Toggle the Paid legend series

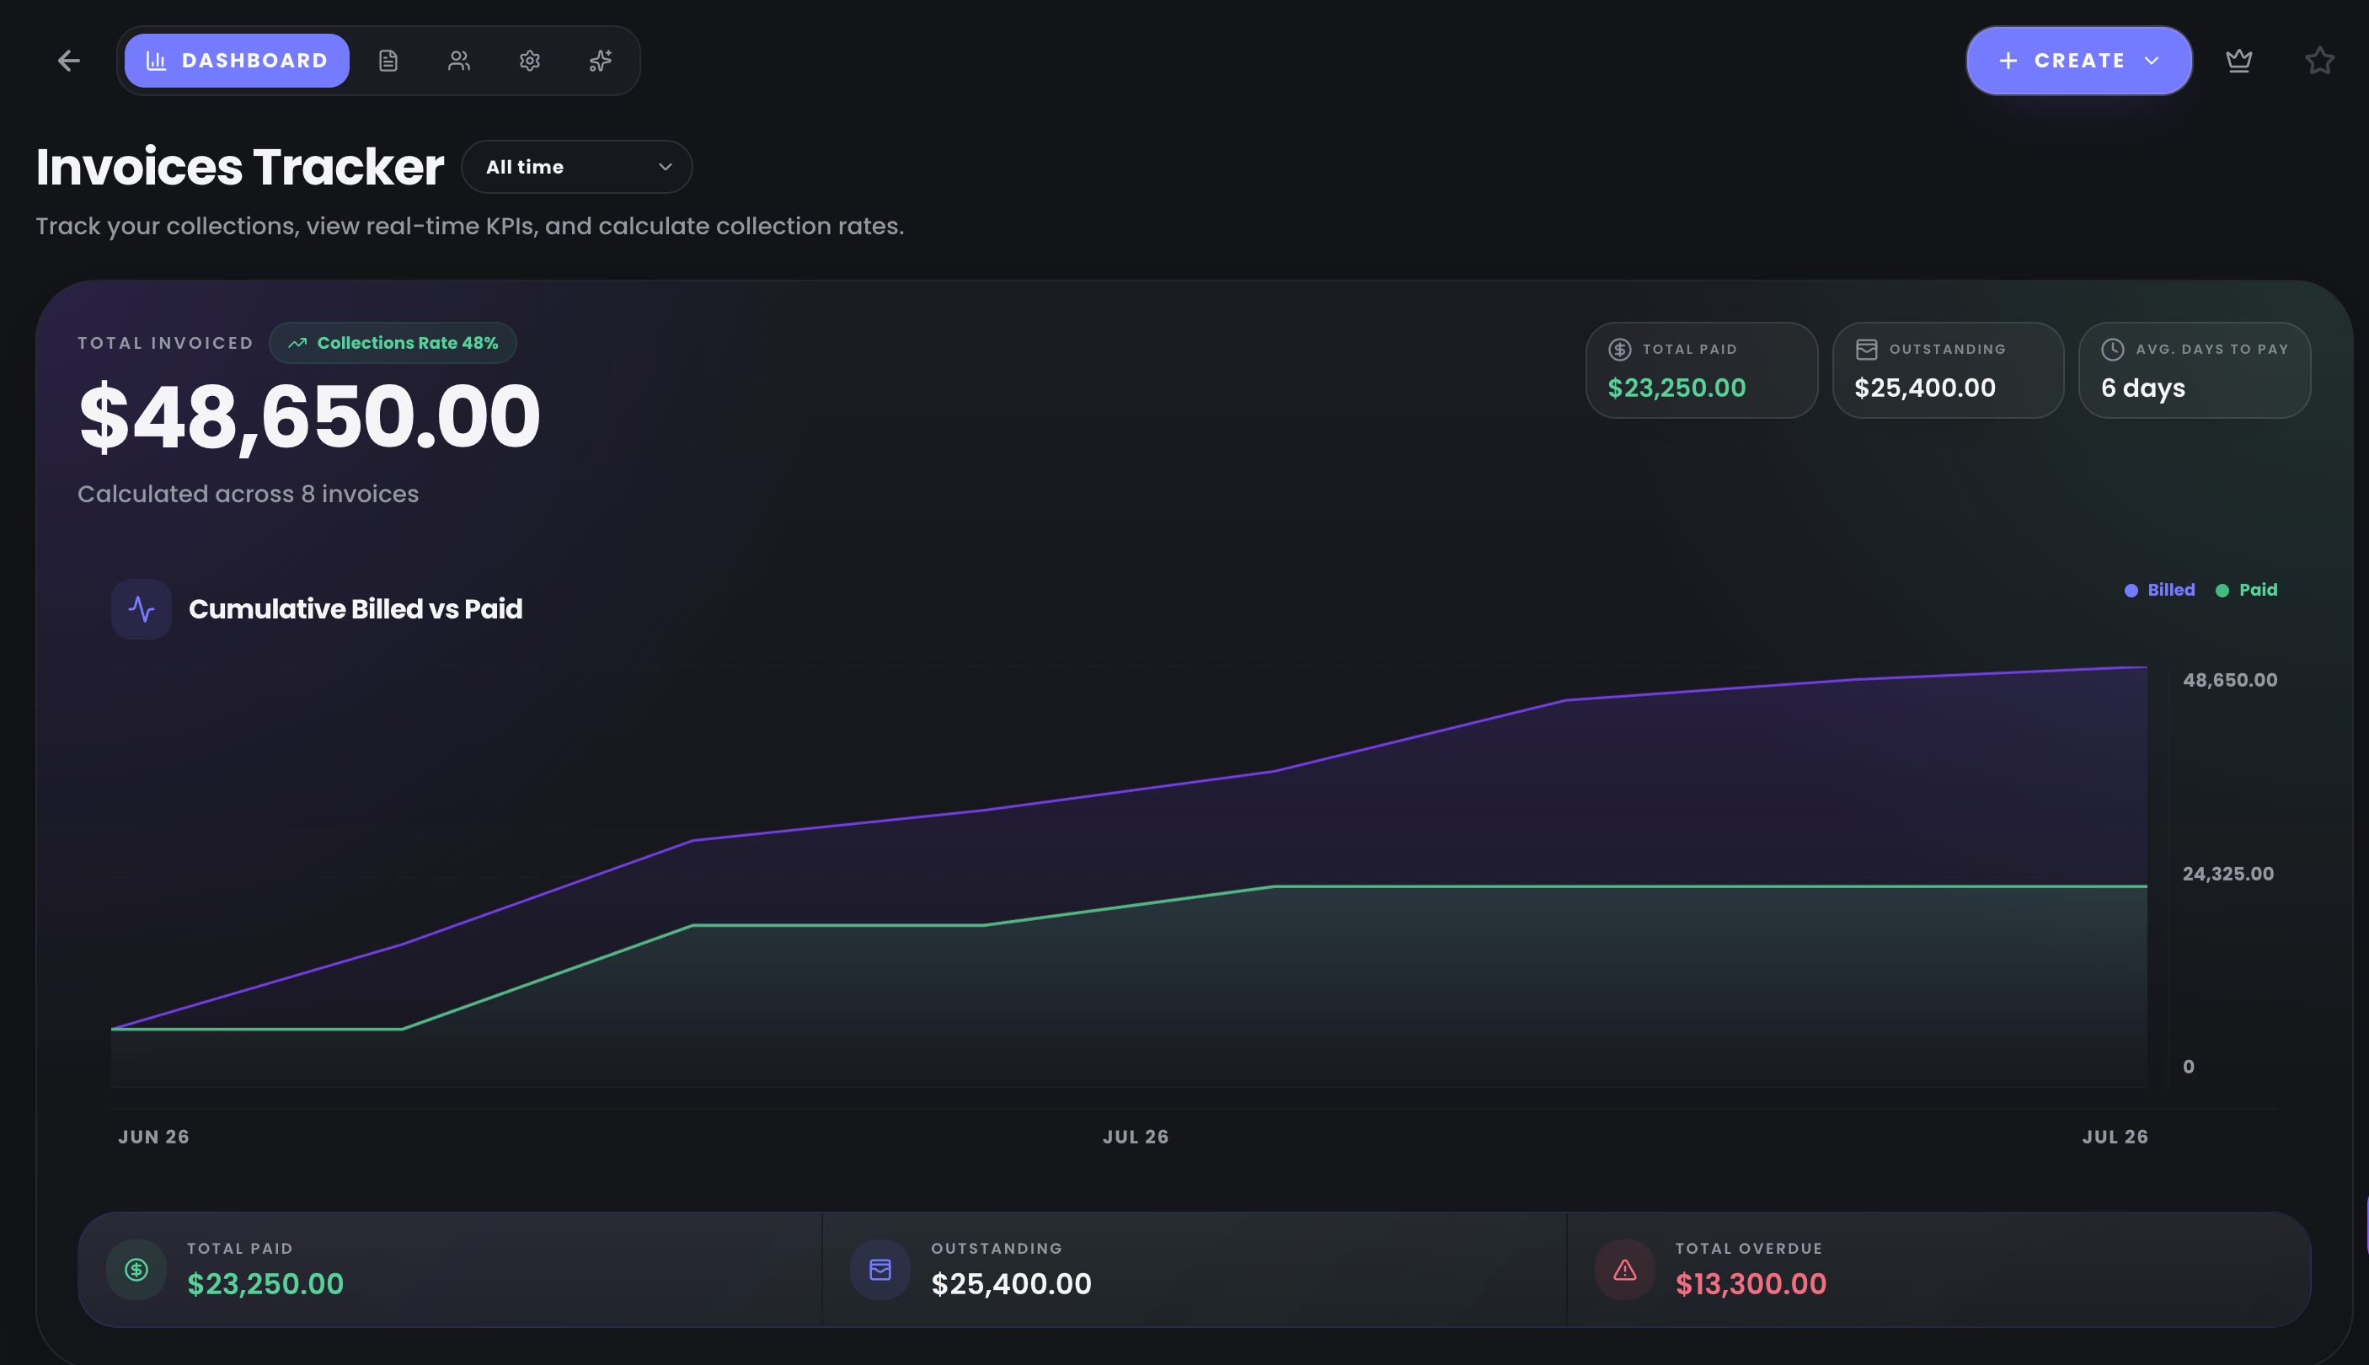pos(2246,590)
